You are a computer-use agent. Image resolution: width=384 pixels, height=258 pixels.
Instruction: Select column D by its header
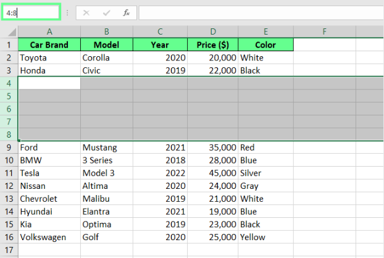coord(212,31)
